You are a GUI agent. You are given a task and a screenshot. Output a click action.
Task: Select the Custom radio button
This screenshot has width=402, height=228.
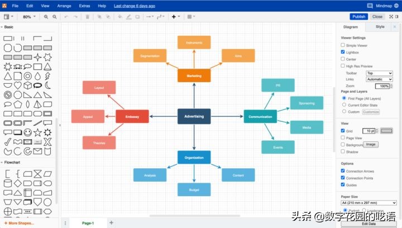pyautogui.click(x=344, y=112)
